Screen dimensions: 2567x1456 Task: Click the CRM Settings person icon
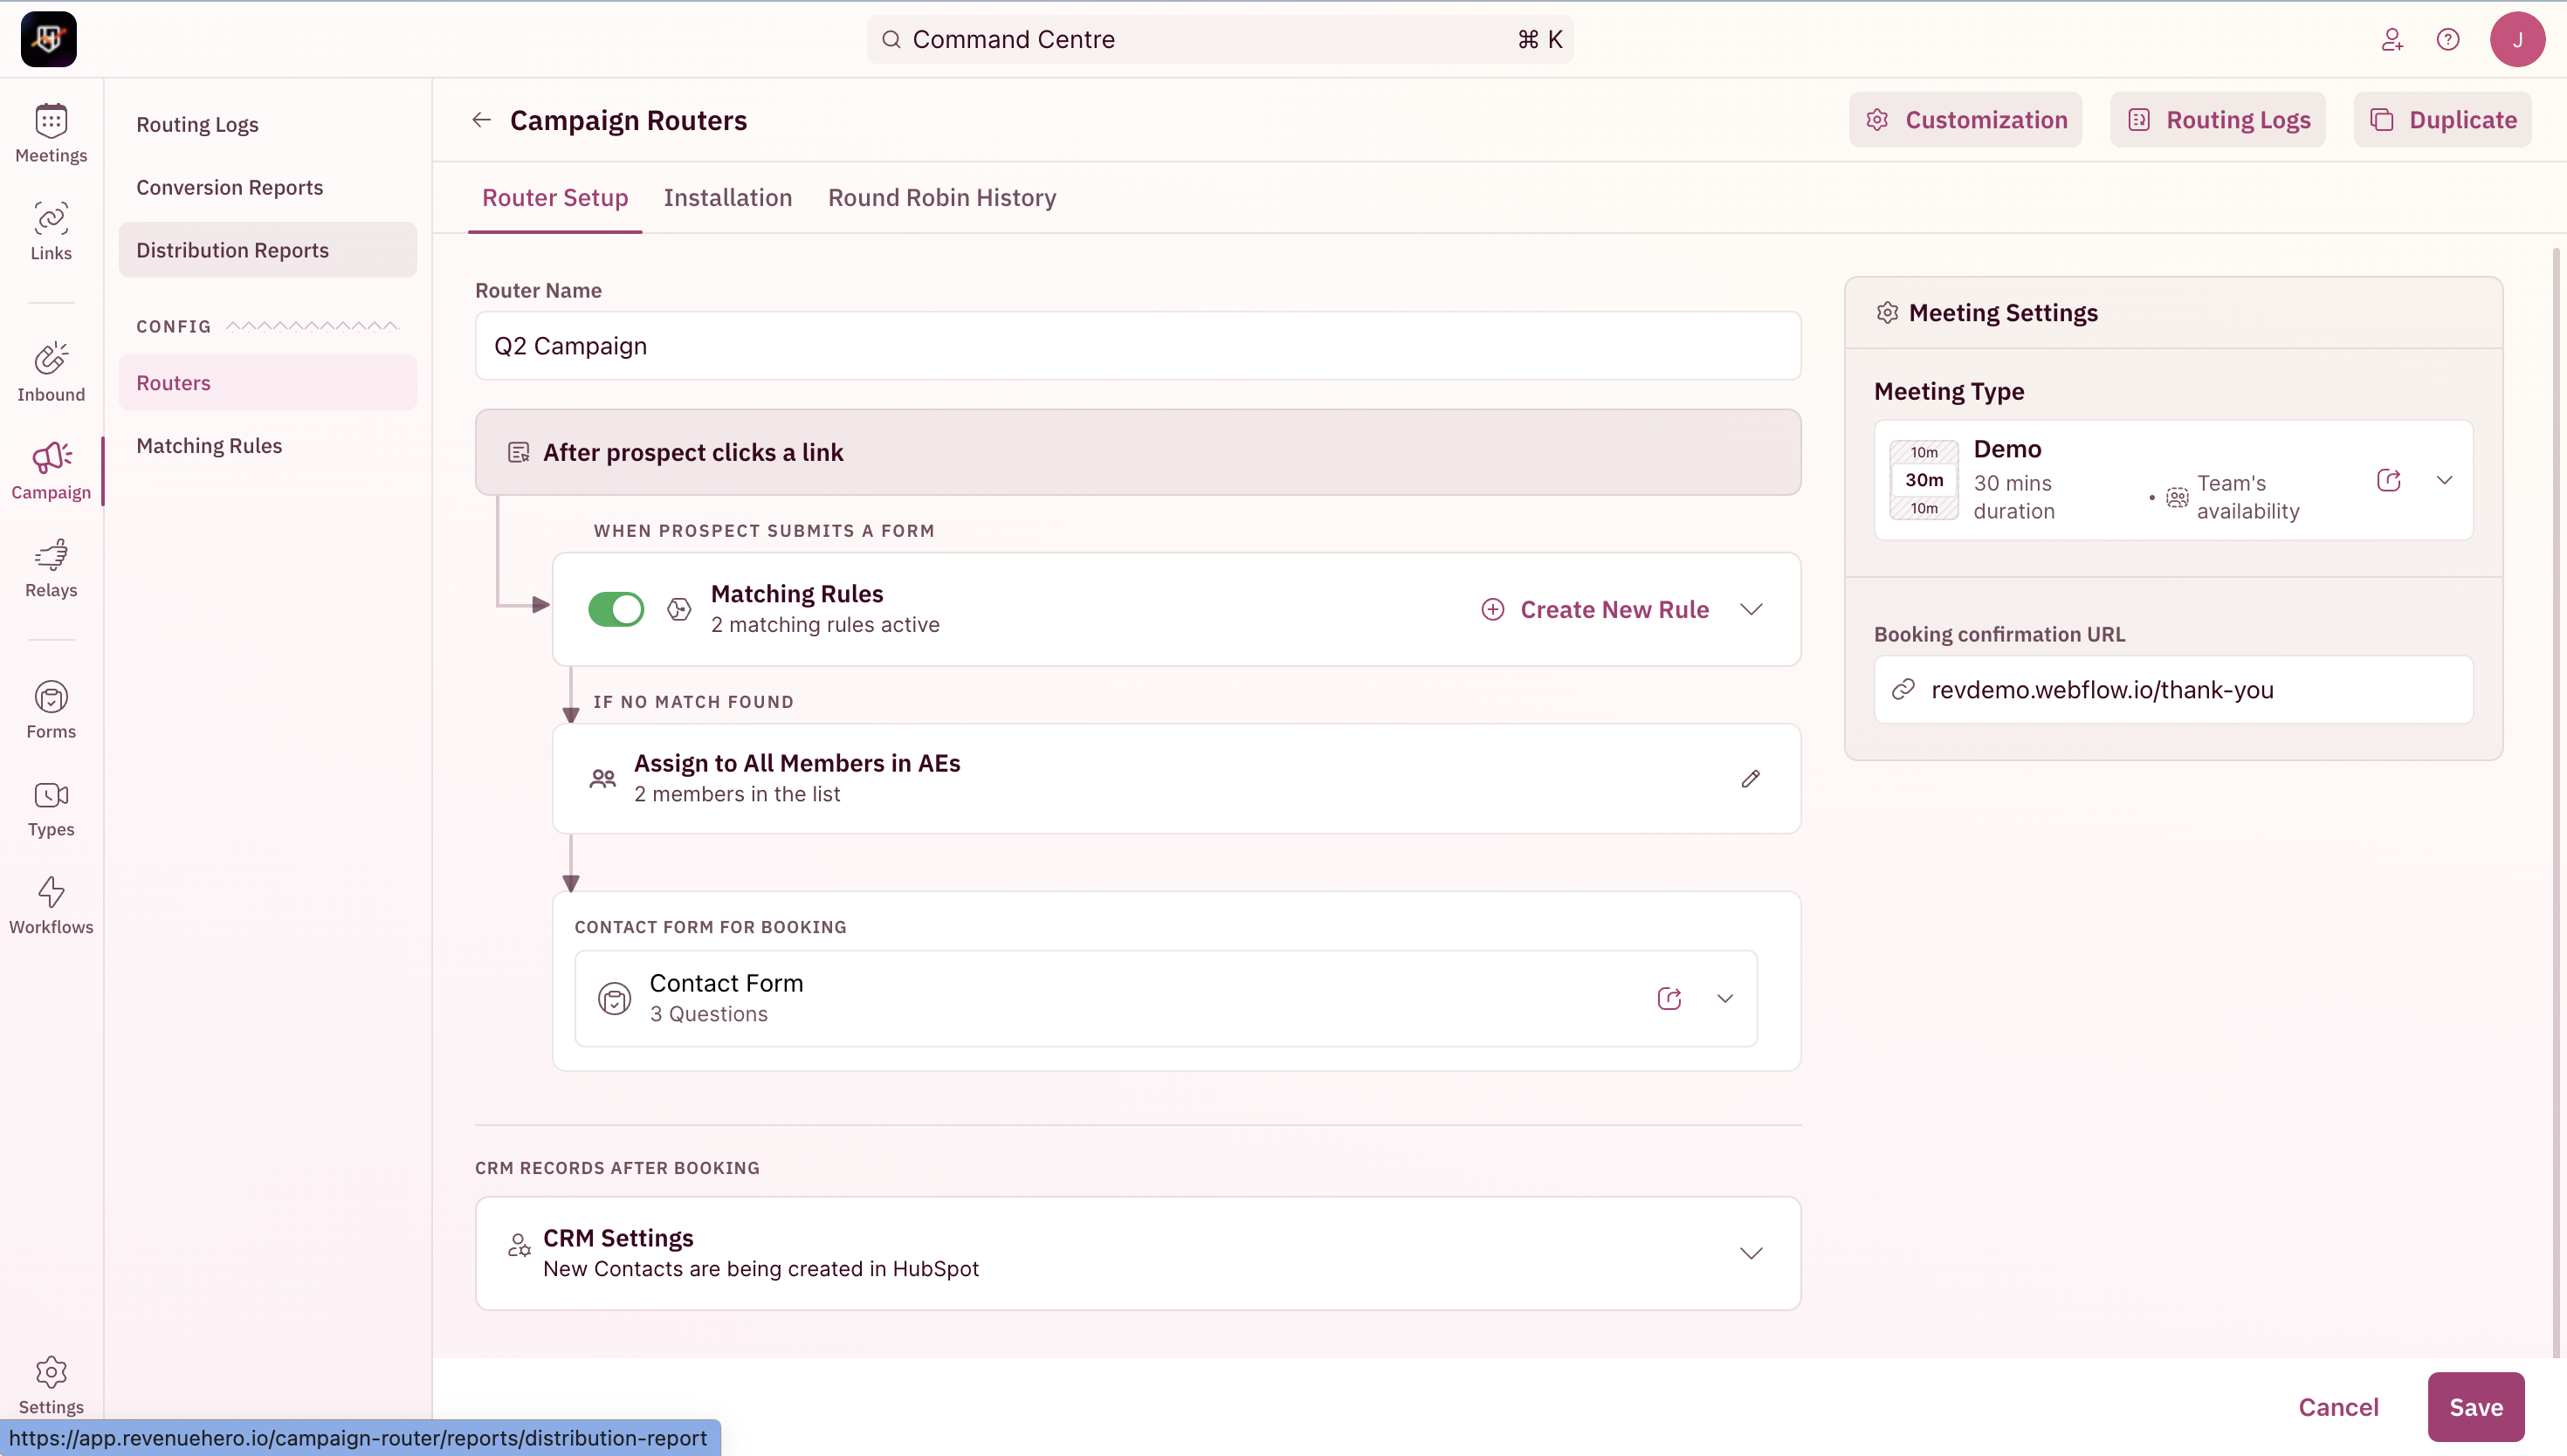519,1245
